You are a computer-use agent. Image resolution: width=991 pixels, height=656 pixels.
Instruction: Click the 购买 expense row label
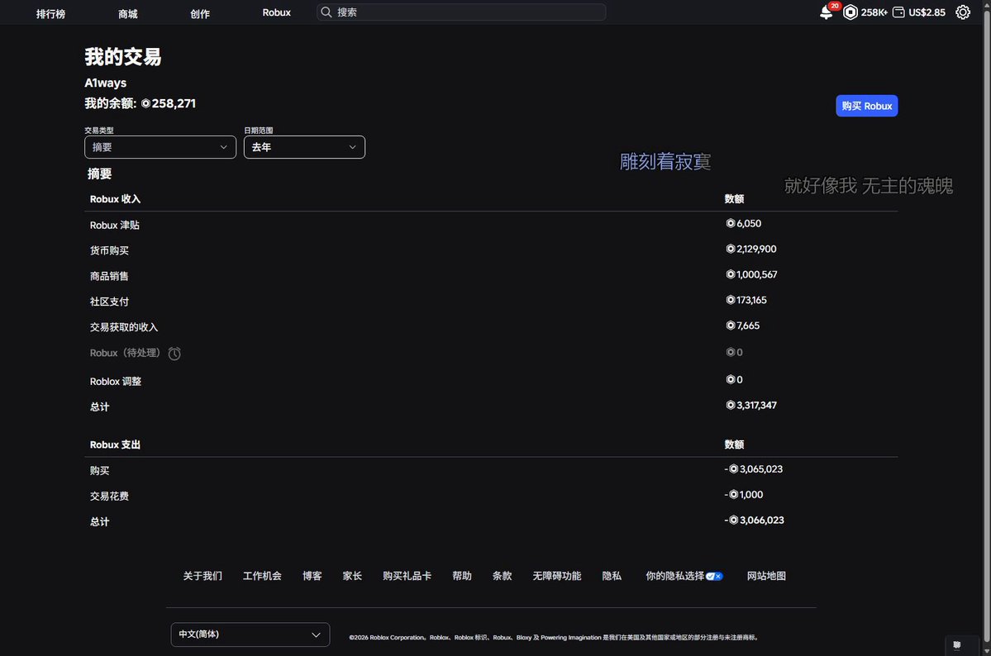click(x=99, y=471)
